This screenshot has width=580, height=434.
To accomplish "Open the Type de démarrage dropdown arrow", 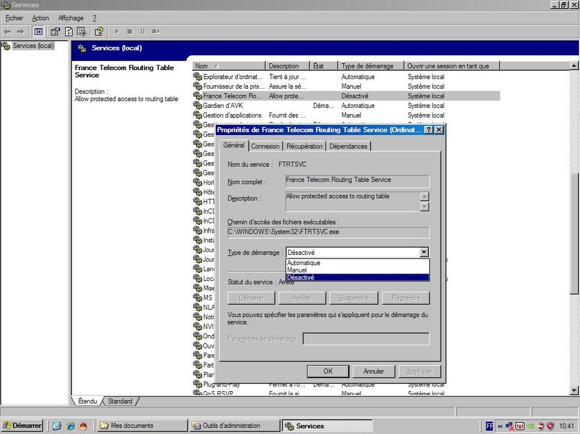I will click(x=424, y=253).
